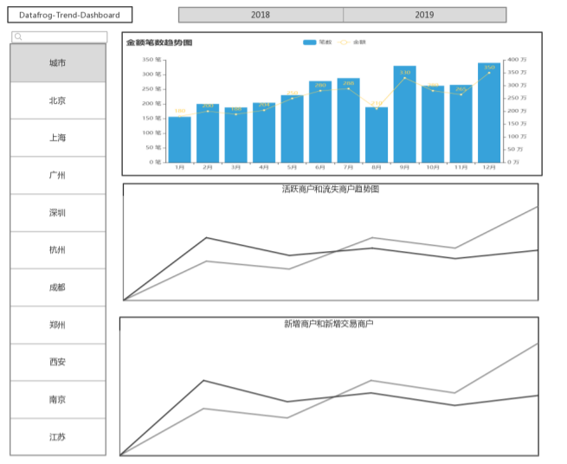Click the 5月 bar in the chart
Viewport: 567px width, 464px height.
293,129
